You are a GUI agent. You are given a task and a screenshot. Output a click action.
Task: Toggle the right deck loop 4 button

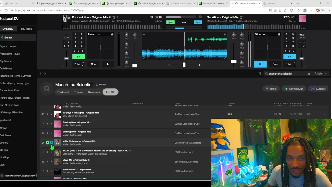click(x=288, y=64)
